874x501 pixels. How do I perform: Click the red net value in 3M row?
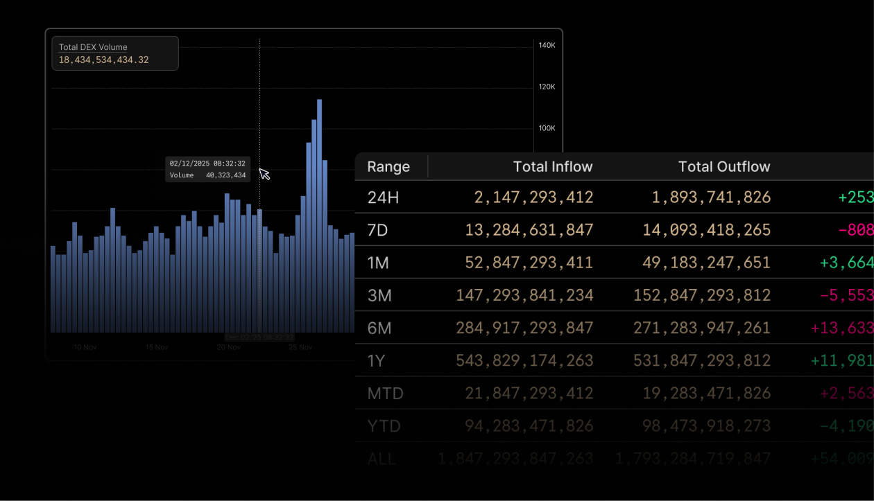point(847,295)
